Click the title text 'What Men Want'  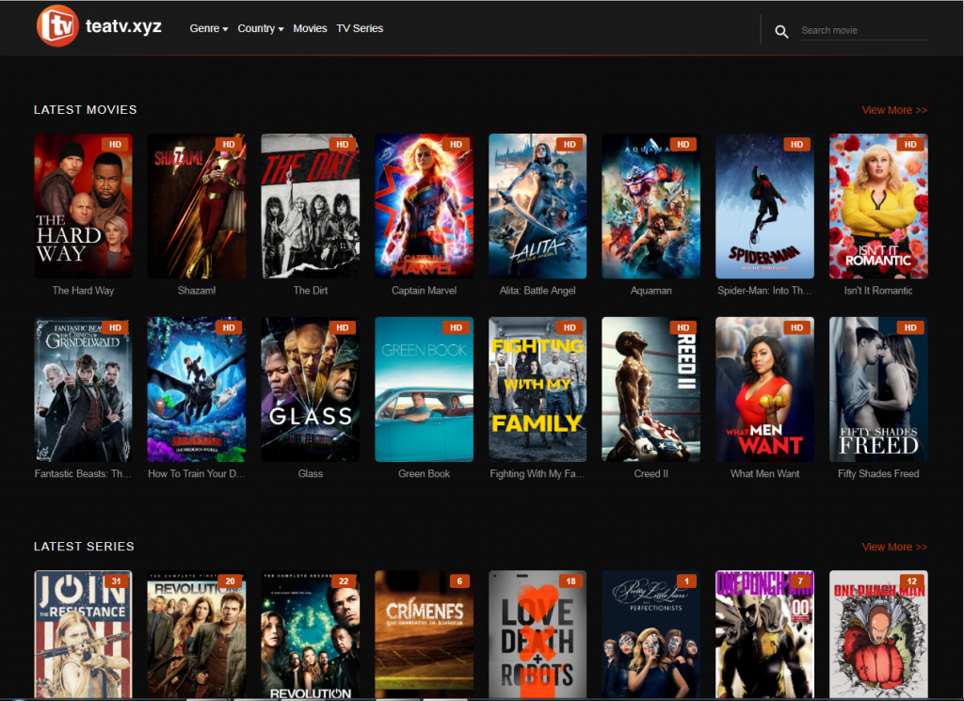point(764,473)
